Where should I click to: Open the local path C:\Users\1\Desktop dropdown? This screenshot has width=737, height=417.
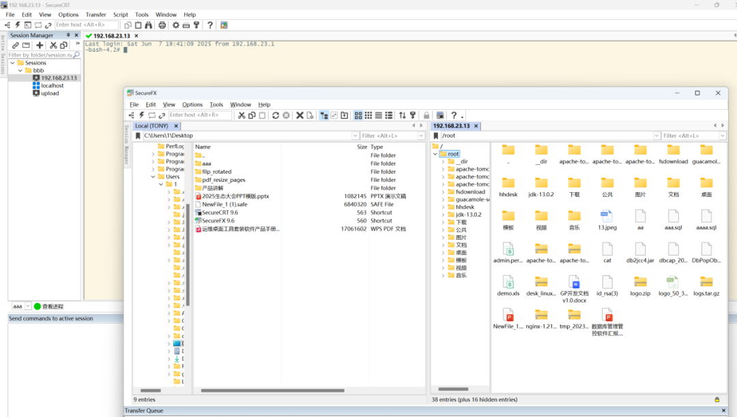[x=353, y=136]
